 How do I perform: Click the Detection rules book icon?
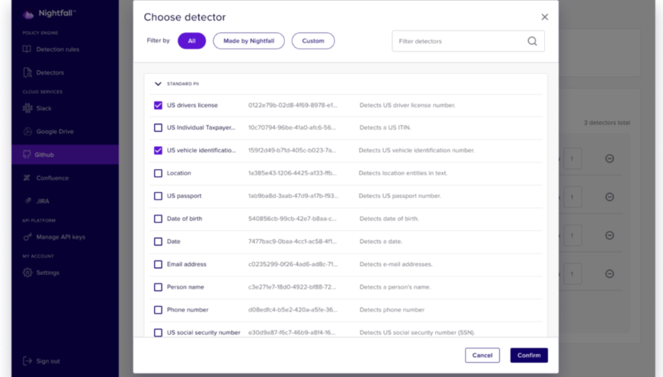pos(27,49)
